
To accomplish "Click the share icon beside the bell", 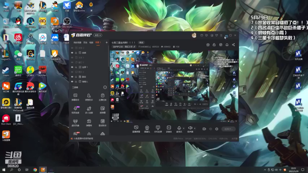I will [x=233, y=45].
